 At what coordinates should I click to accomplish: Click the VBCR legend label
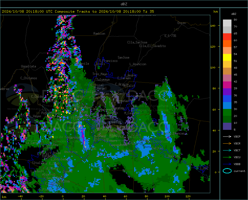pos(237,144)
